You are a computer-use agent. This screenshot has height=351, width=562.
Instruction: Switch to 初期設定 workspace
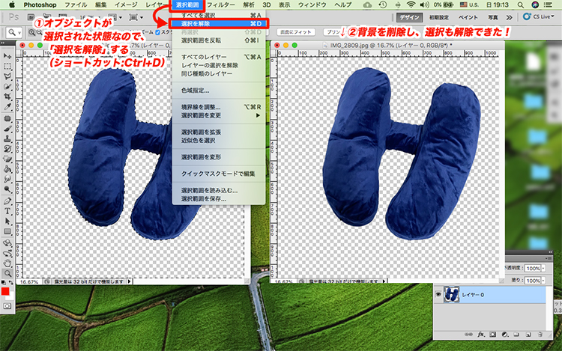click(439, 17)
